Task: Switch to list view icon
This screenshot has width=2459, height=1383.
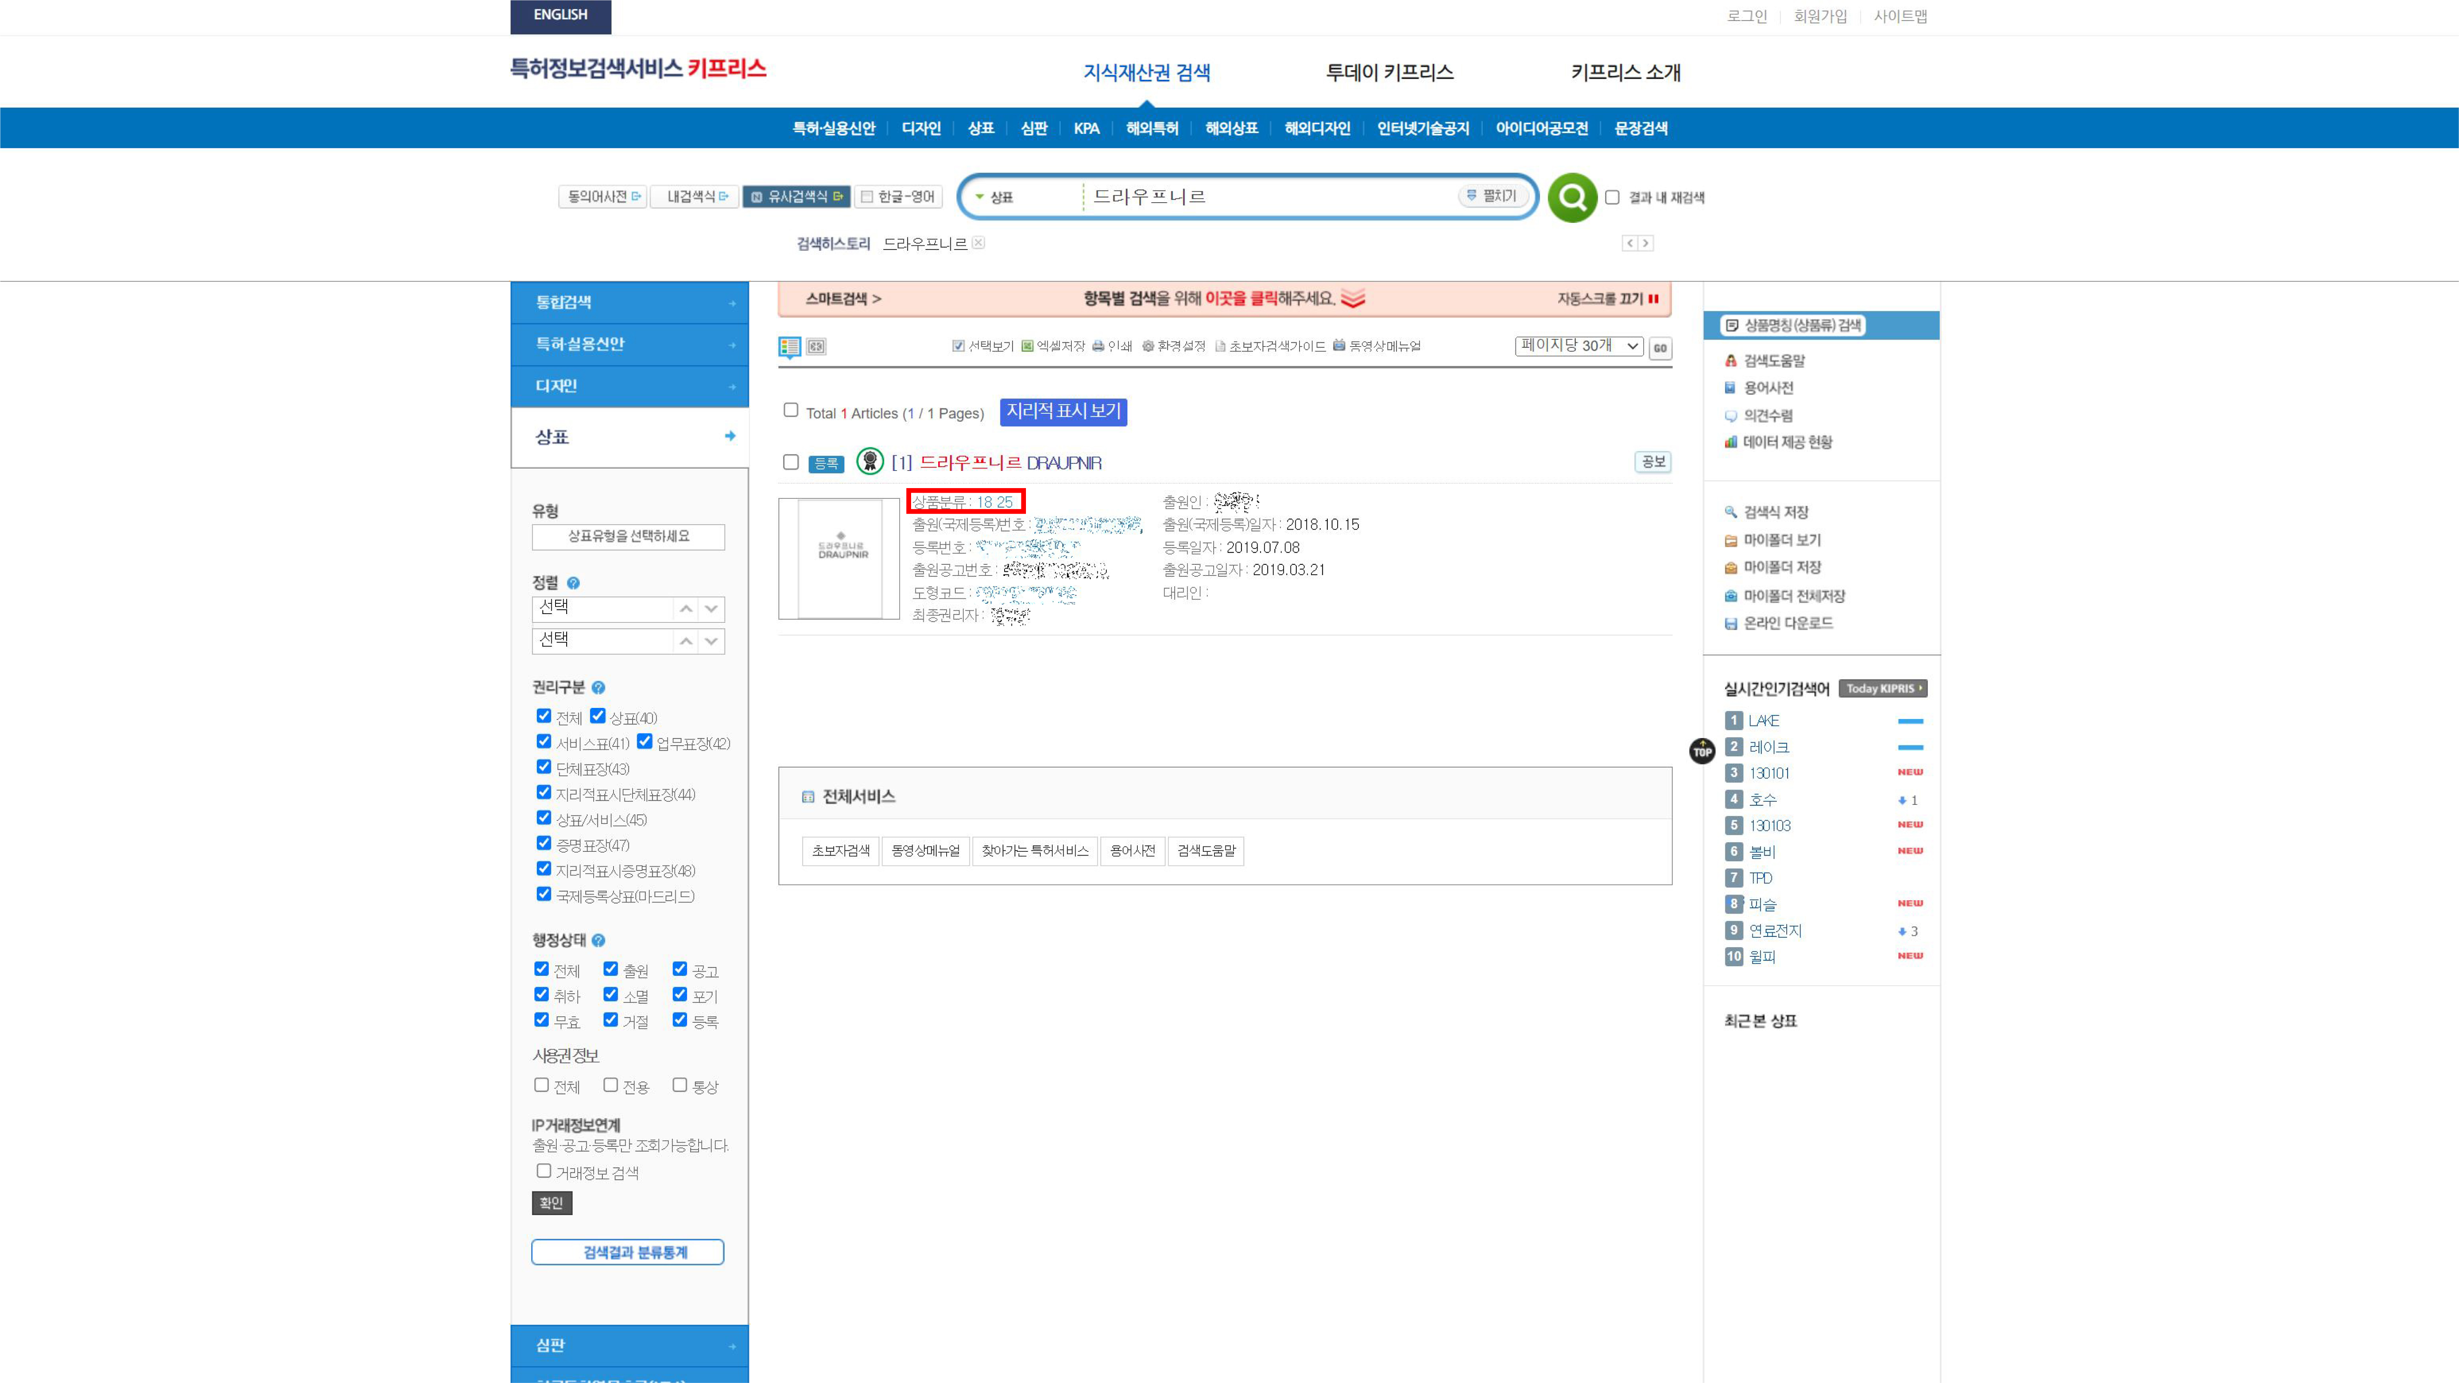Action: coord(789,347)
